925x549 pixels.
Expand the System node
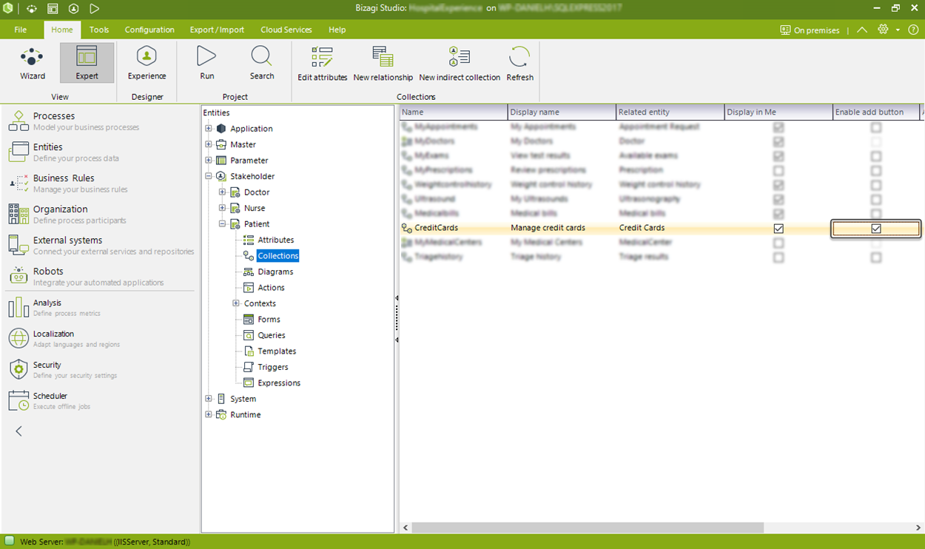(x=209, y=399)
